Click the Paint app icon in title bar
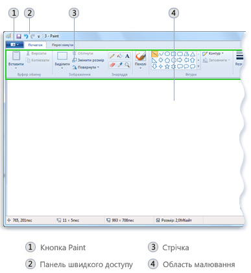Image resolution: width=251 pixels, height=273 pixels. 8,36
